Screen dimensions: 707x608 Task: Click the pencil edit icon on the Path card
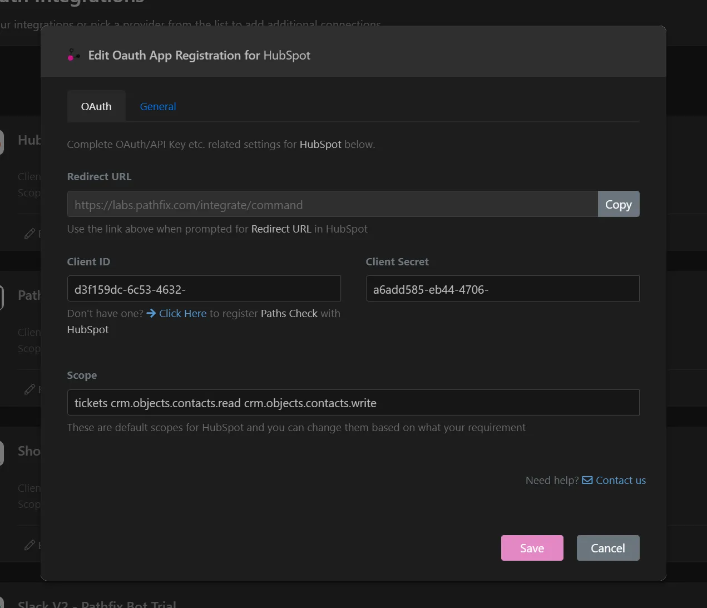(30, 389)
